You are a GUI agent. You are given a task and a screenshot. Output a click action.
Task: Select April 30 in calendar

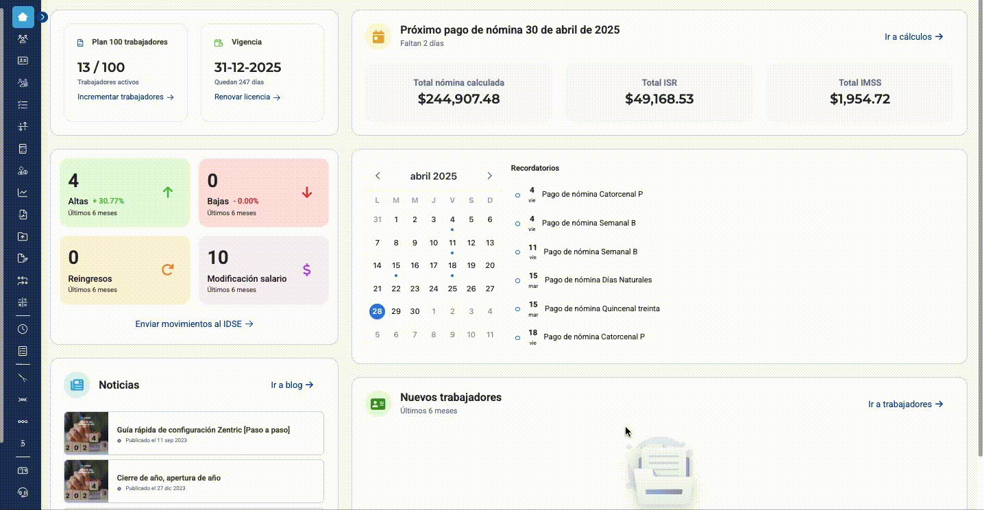(415, 311)
